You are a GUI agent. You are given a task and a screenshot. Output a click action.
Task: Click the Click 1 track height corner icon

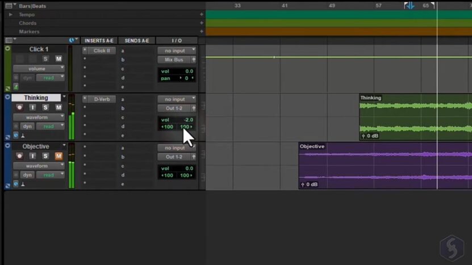tap(7, 89)
